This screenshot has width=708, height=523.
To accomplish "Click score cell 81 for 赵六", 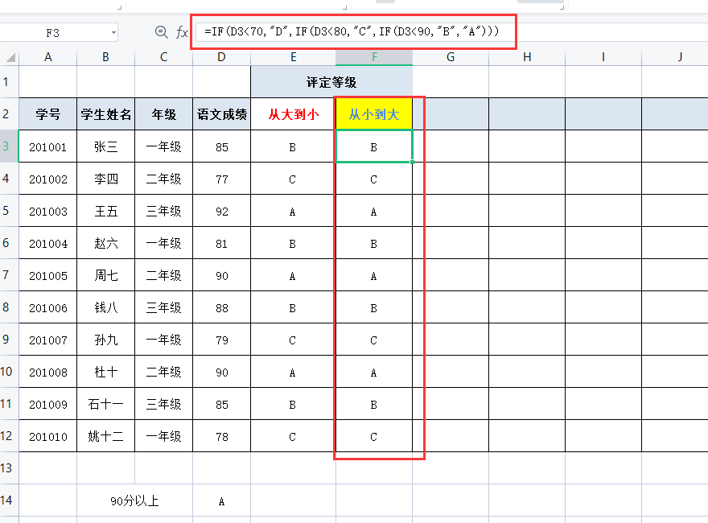I will pos(221,243).
